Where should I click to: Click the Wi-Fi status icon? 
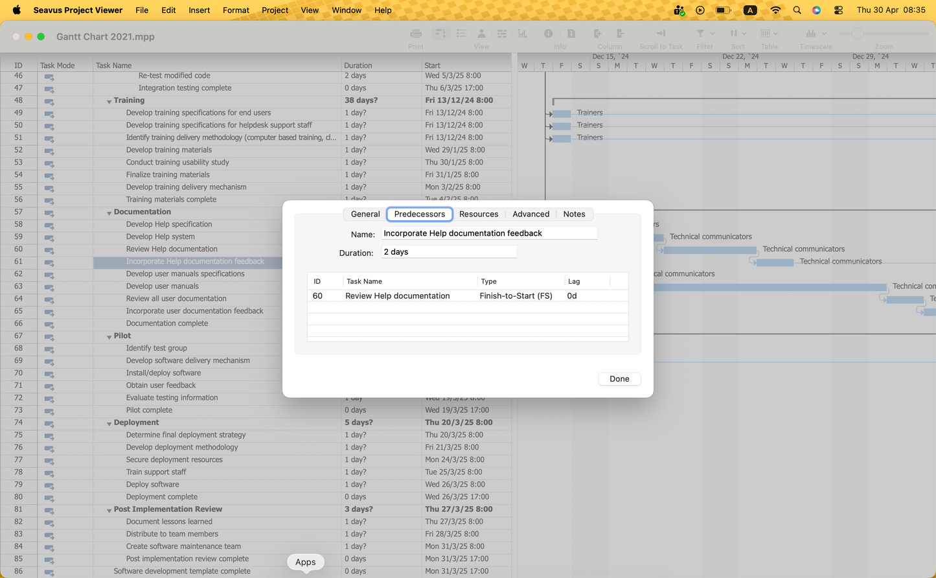coord(775,10)
